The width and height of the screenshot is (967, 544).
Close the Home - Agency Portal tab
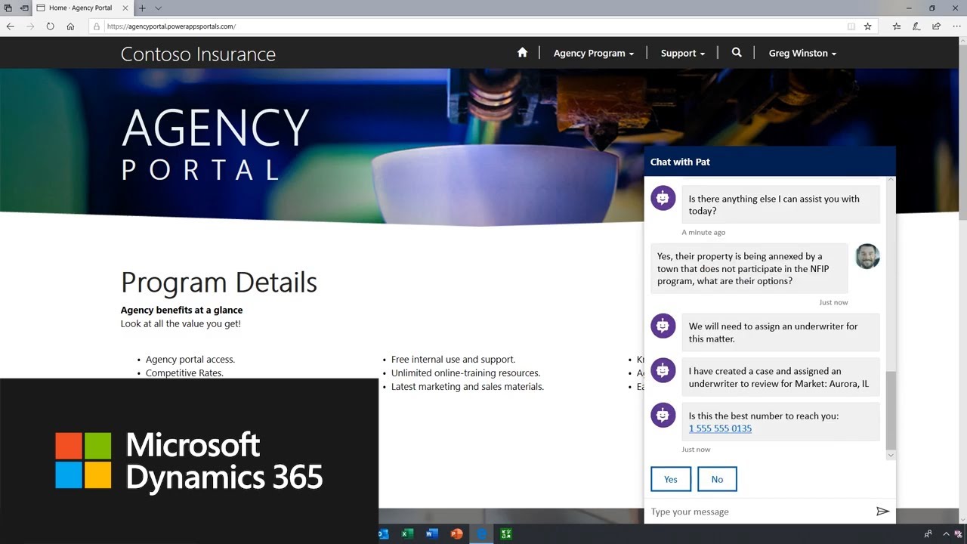pos(125,8)
